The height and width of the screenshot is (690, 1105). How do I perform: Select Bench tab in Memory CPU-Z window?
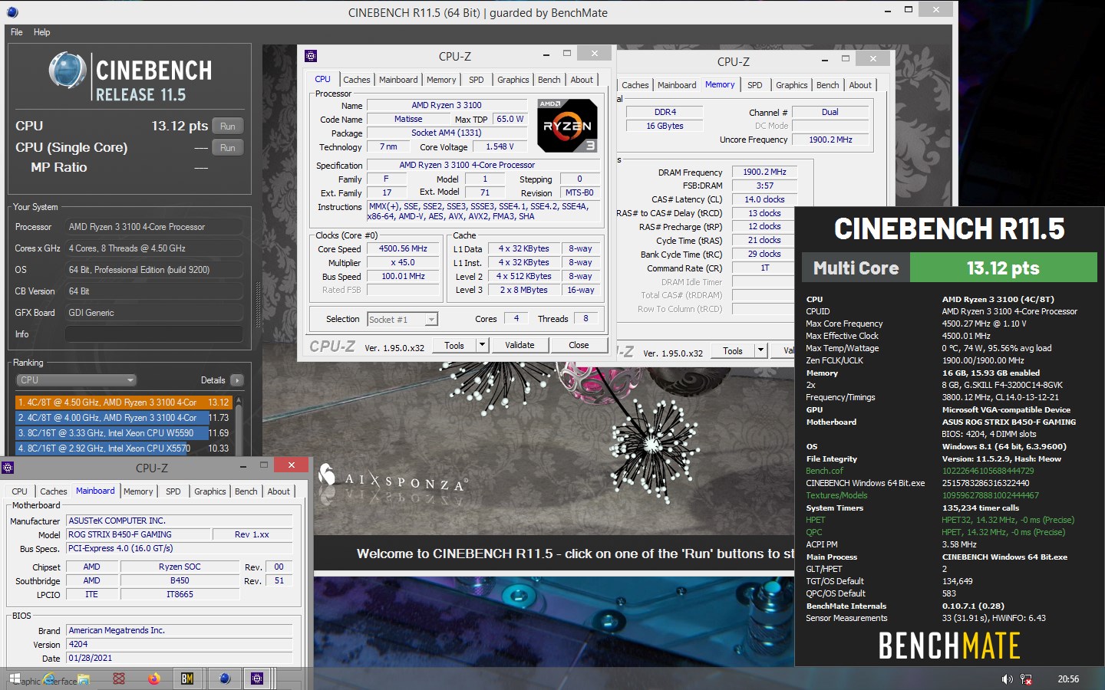827,85
